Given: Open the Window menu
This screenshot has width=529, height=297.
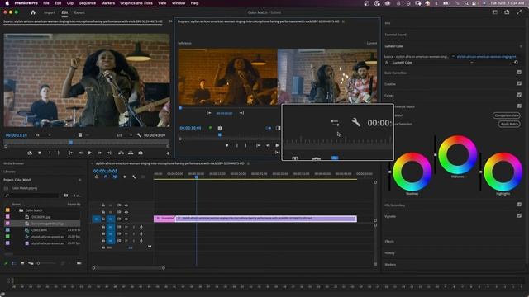Looking at the screenshot, I should [x=179, y=3].
